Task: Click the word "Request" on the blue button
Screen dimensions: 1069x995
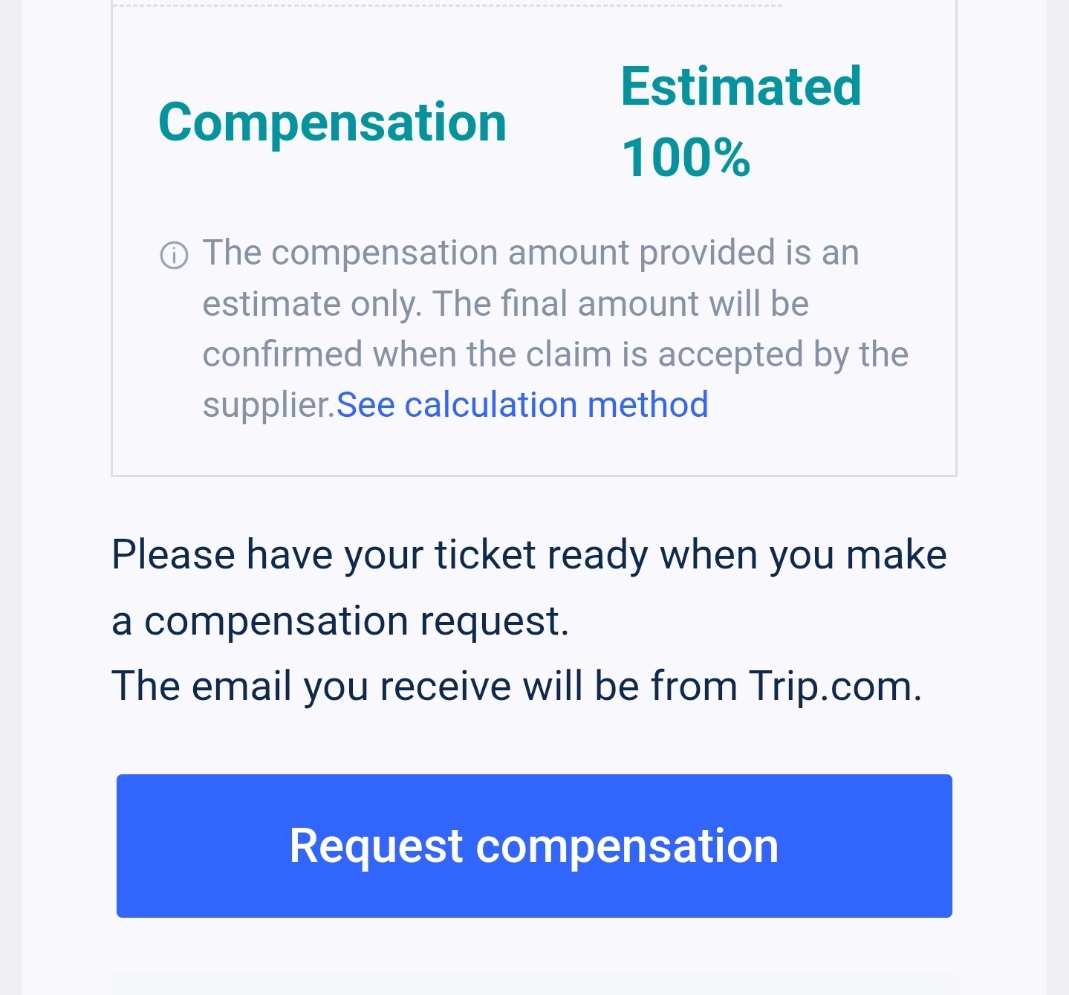Action: [376, 846]
